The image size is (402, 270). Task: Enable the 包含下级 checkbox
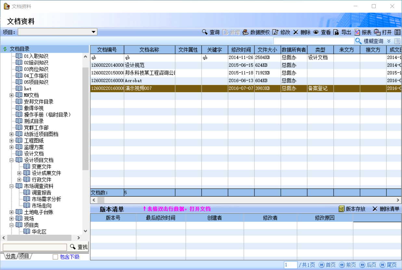55,257
